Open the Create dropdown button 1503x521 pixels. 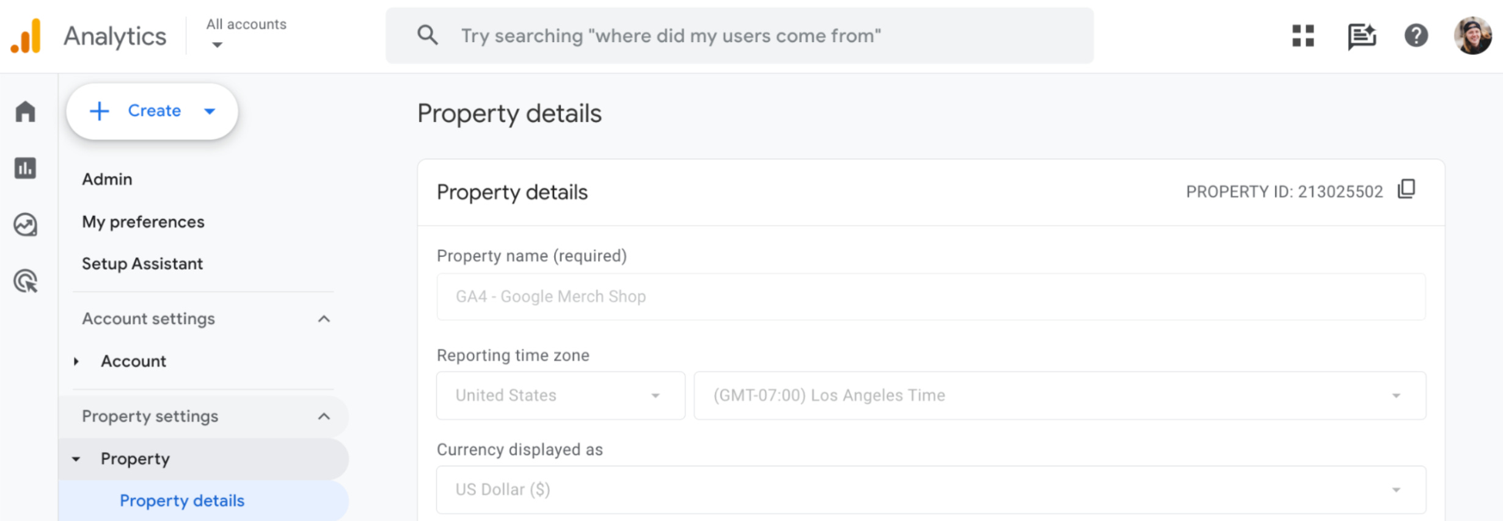tap(152, 111)
